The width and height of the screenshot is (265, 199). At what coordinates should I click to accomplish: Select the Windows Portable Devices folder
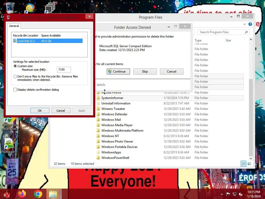(x=119, y=147)
